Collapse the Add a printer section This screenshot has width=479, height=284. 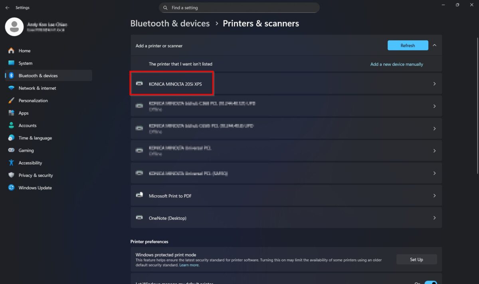point(434,45)
